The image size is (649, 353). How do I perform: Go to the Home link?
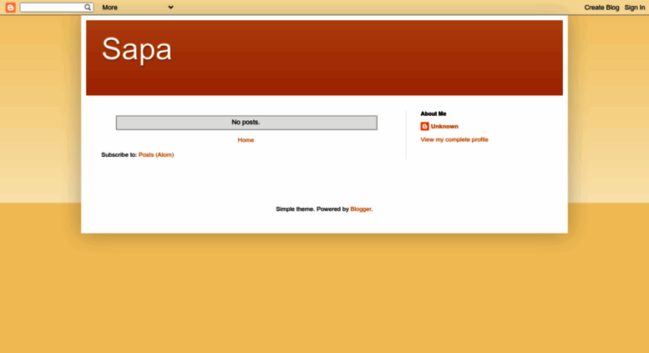[x=246, y=140]
